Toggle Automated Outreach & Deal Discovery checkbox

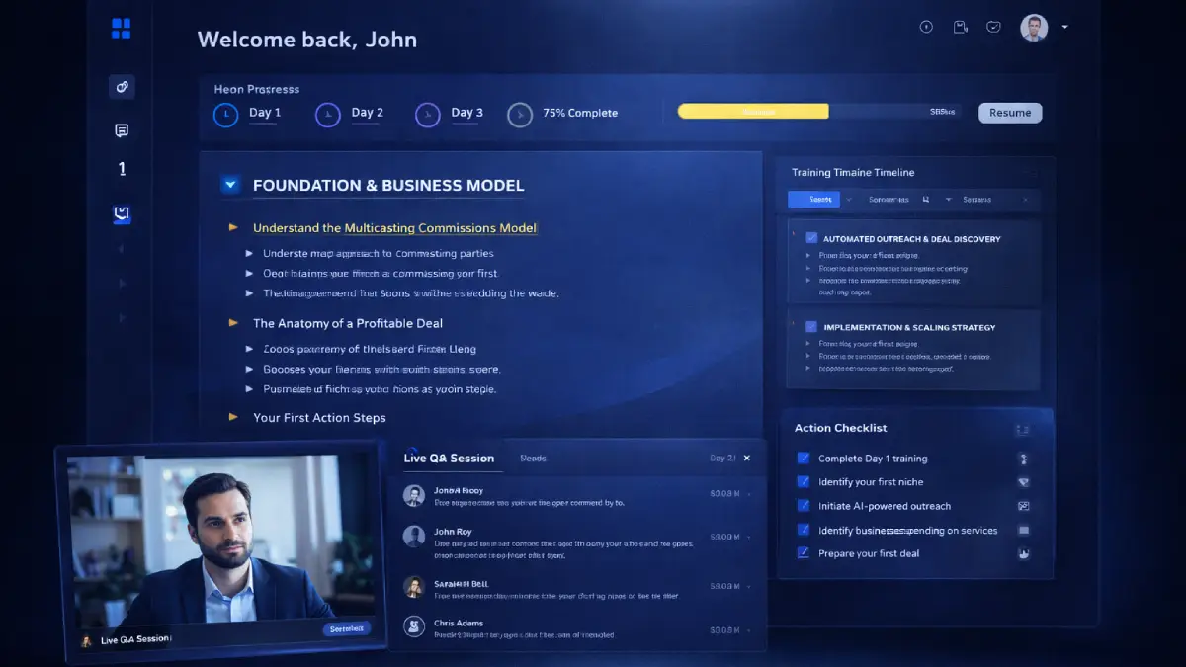811,238
